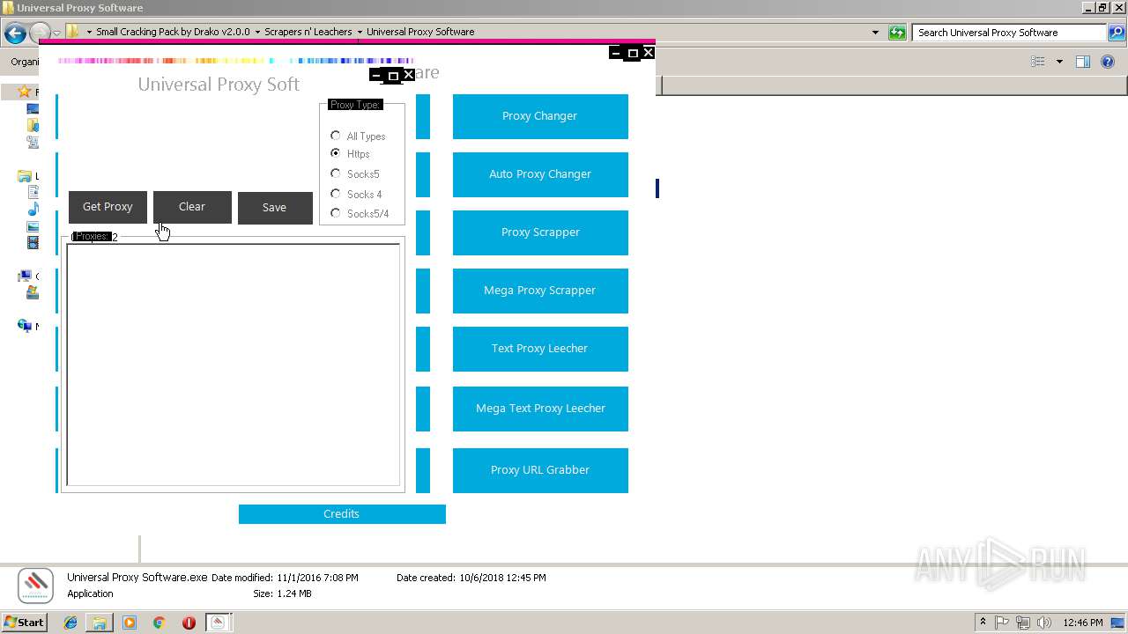Viewport: 1128px width, 634px height.
Task: Open recent locations dropdown beside the Forward button
Action: tap(56, 33)
